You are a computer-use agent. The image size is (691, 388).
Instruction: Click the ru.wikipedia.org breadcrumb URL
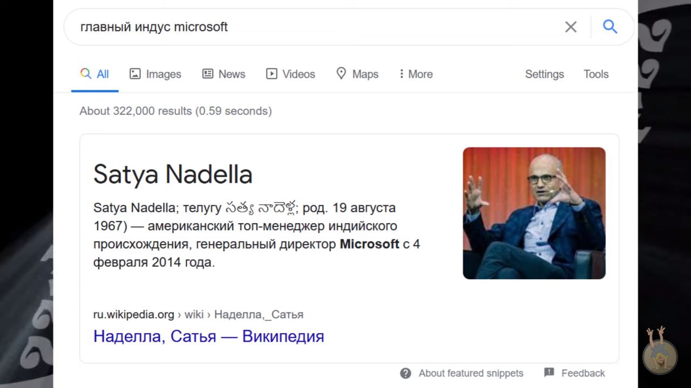[198, 314]
